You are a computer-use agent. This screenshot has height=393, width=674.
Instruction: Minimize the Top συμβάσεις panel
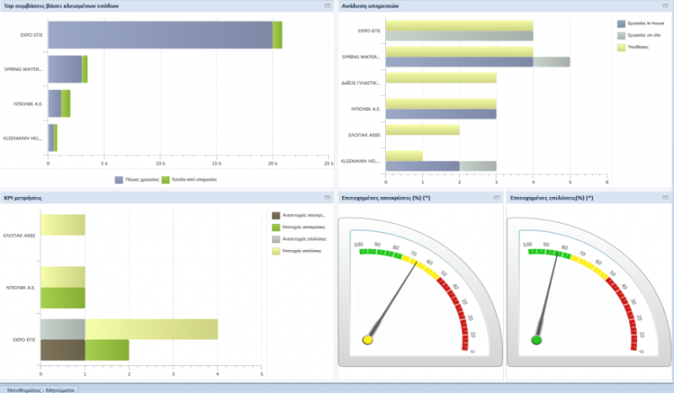pyautogui.click(x=328, y=6)
